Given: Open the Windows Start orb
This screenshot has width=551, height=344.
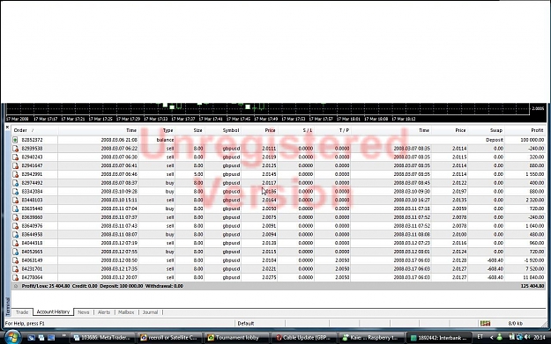Looking at the screenshot, I should pos(12,337).
